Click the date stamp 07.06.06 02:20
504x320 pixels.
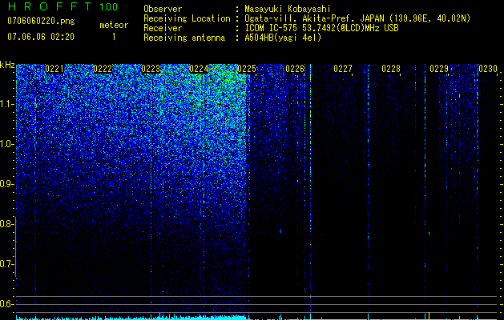click(41, 37)
